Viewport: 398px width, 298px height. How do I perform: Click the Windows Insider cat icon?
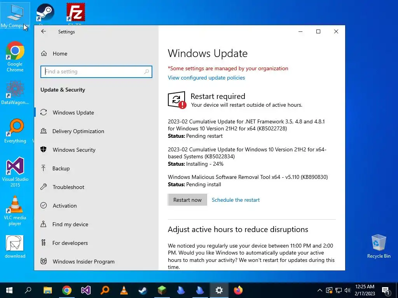[x=44, y=261]
